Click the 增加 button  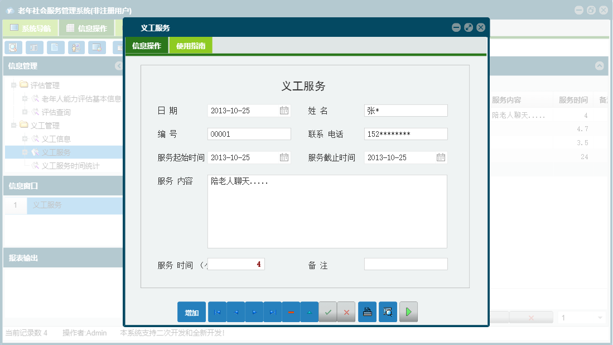coord(191,312)
